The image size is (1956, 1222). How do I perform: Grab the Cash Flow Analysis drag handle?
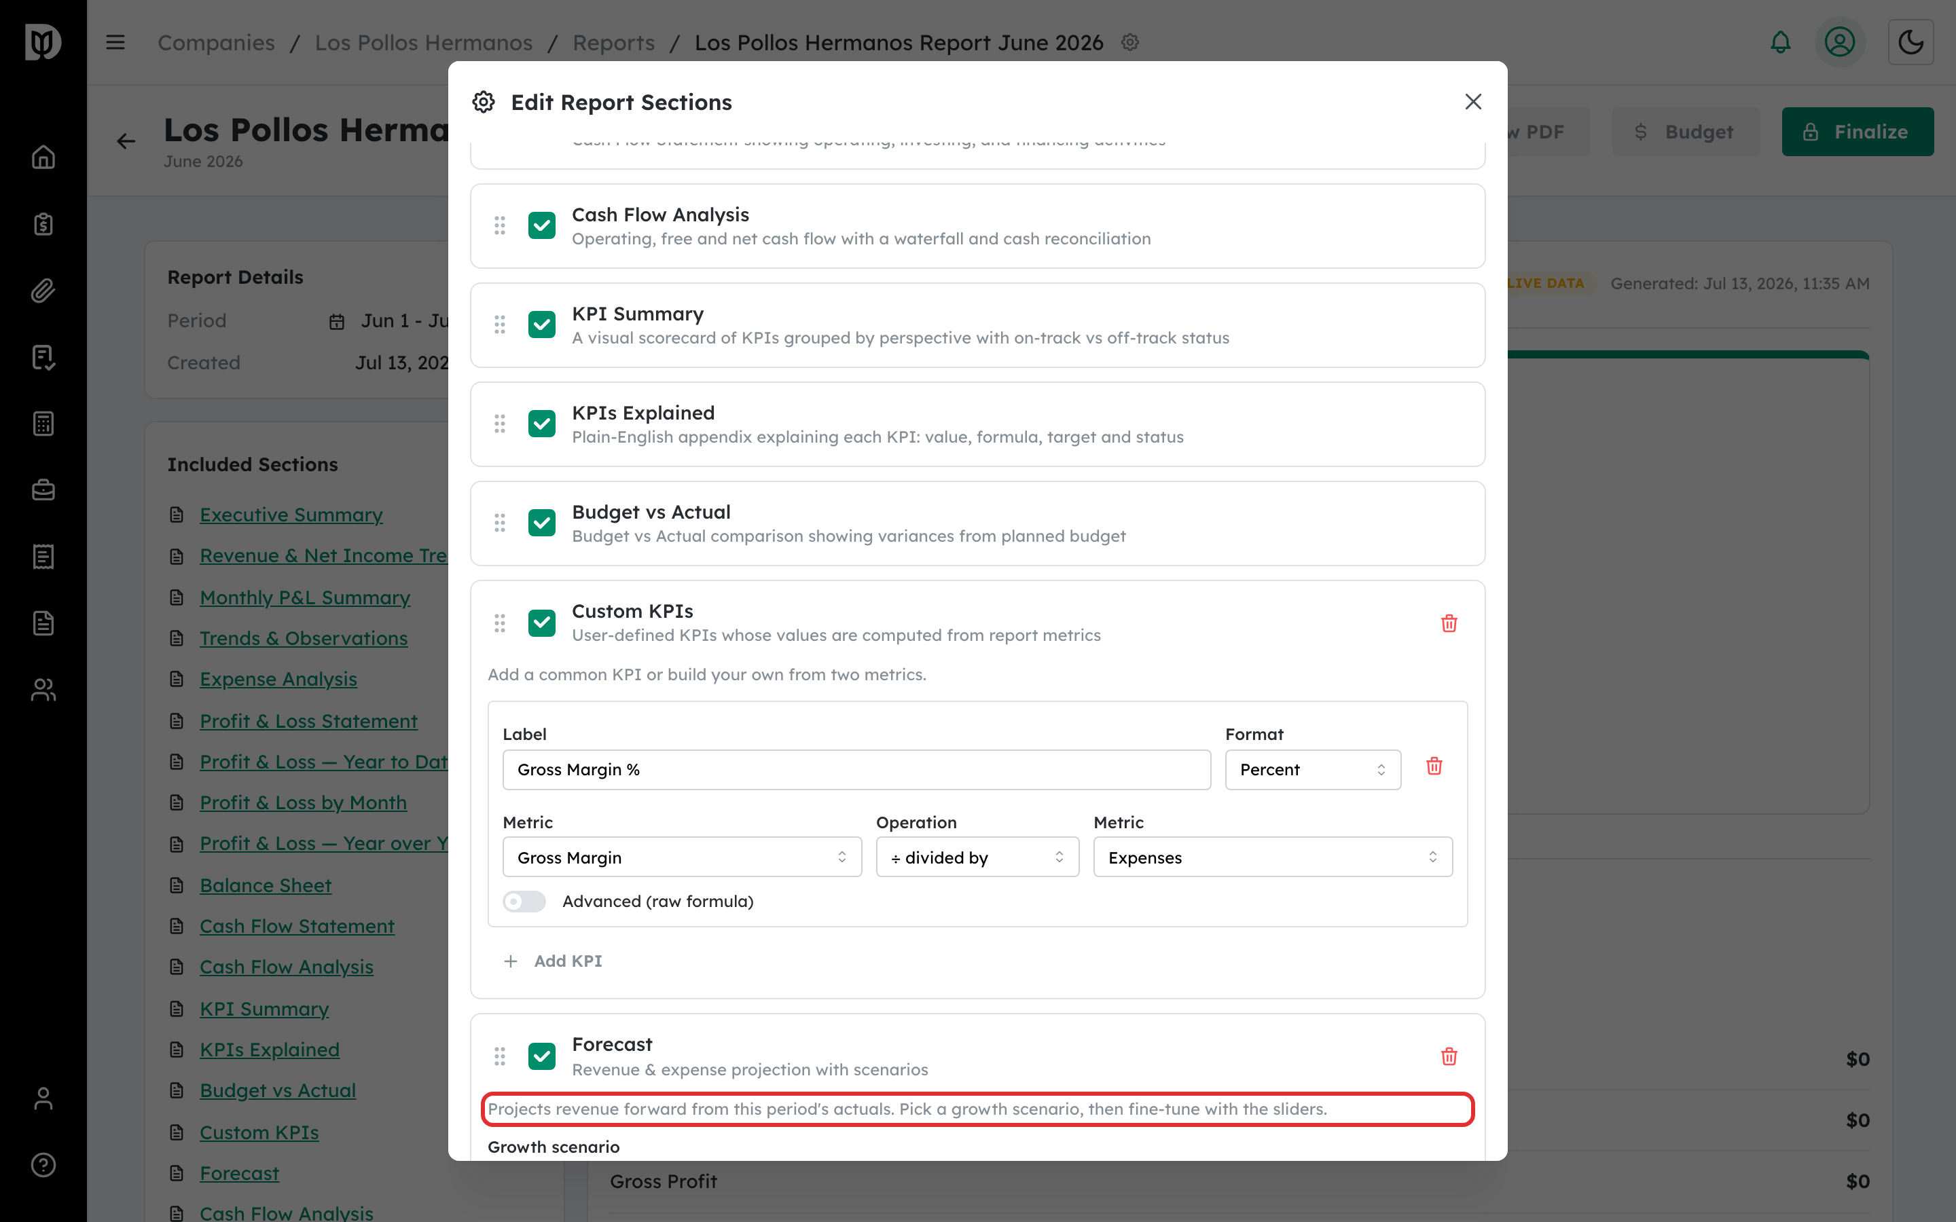(x=499, y=225)
